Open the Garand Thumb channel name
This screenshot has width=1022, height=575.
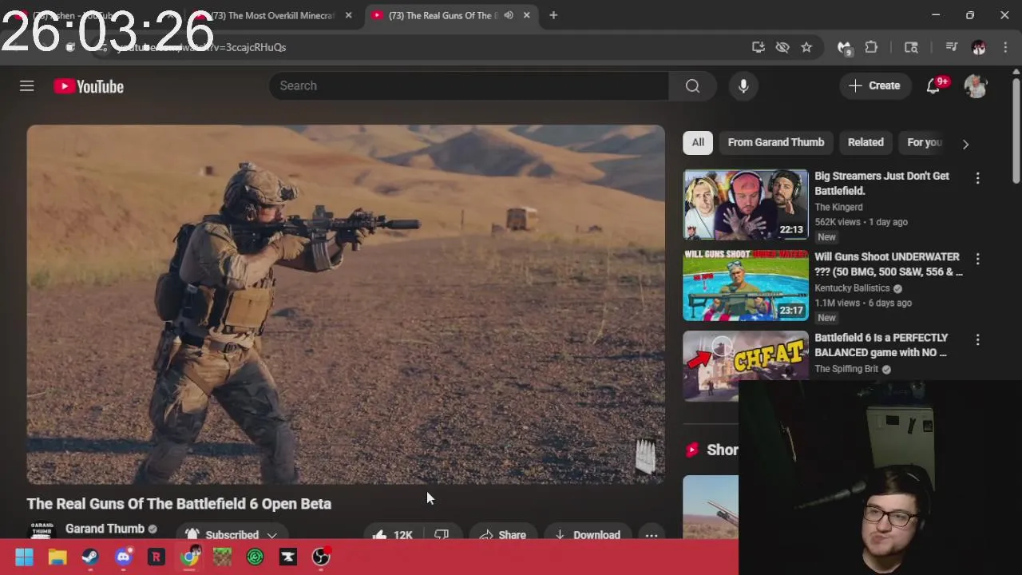(105, 529)
